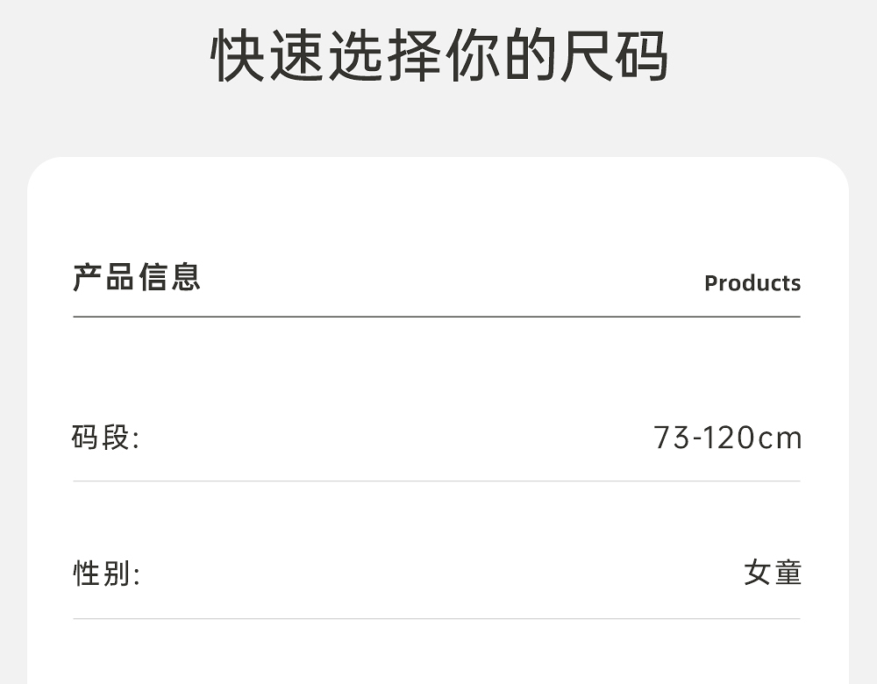Click the character 童 in gender value
Image resolution: width=877 pixels, height=684 pixels.
788,574
